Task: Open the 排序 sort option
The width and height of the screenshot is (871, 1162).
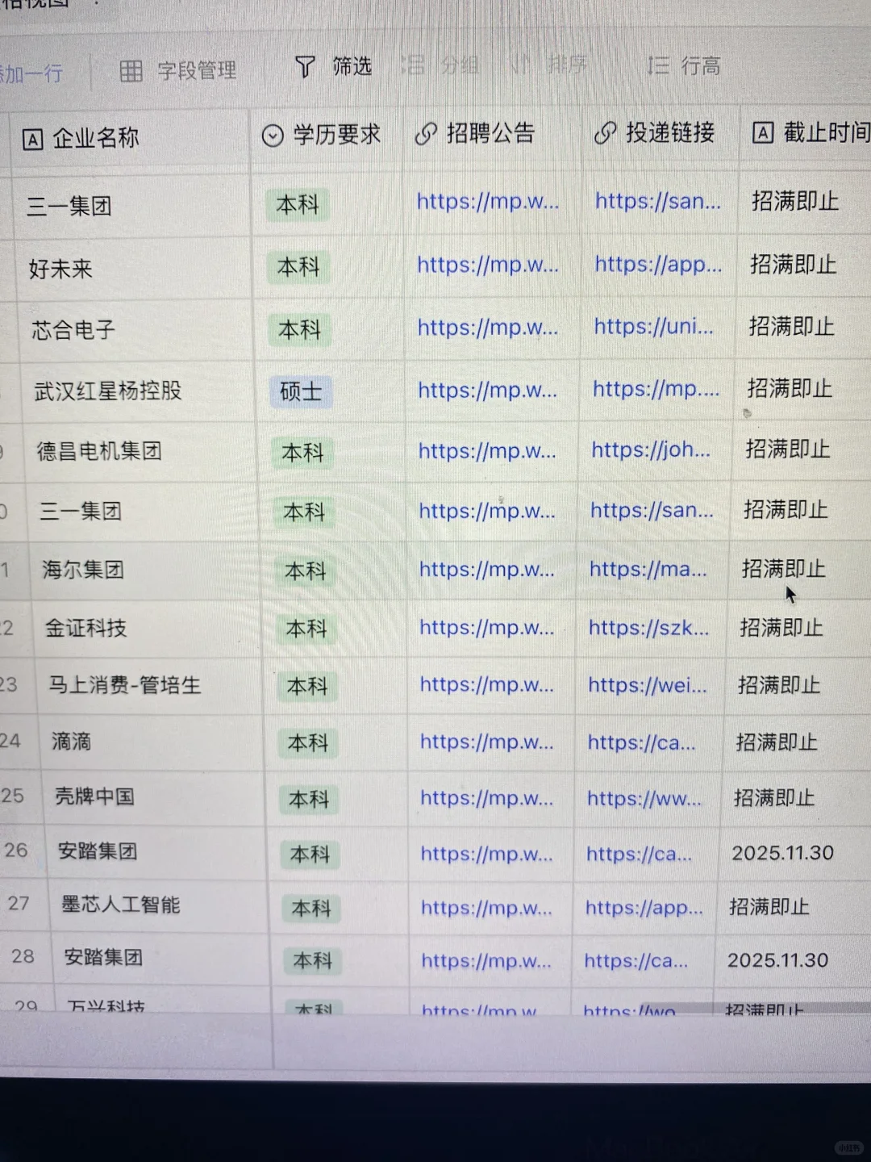Action: (x=549, y=65)
